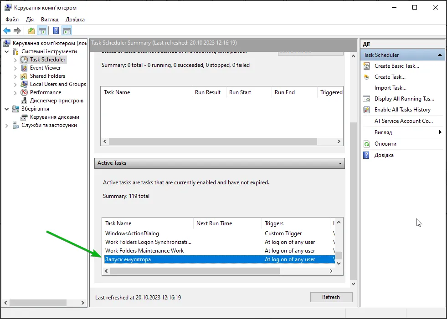The height and width of the screenshot is (319, 447).
Task: Click Active Tasks horizontal scroll right arrow
Action: pos(331,271)
